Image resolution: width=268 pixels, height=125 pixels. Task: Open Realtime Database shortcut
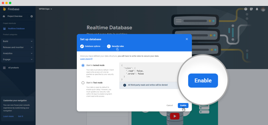coord(16,29)
